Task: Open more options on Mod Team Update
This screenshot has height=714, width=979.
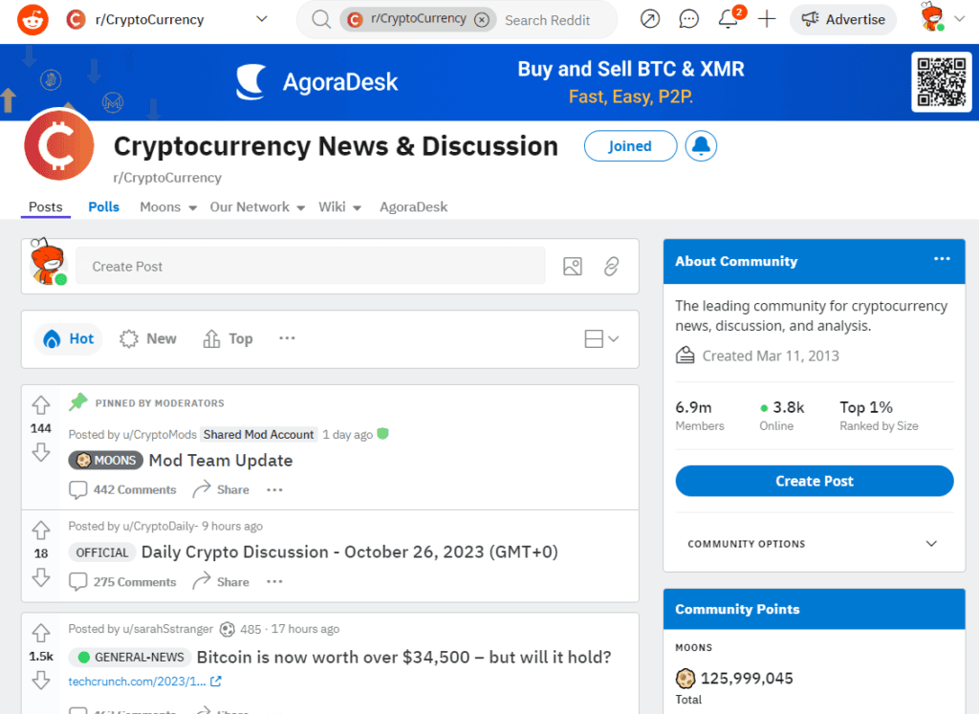Action: point(274,490)
